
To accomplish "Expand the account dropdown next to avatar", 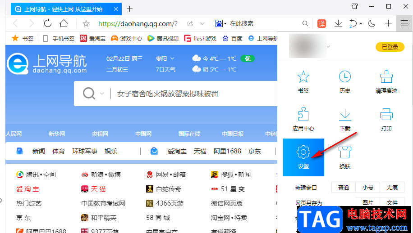I will coord(328,47).
